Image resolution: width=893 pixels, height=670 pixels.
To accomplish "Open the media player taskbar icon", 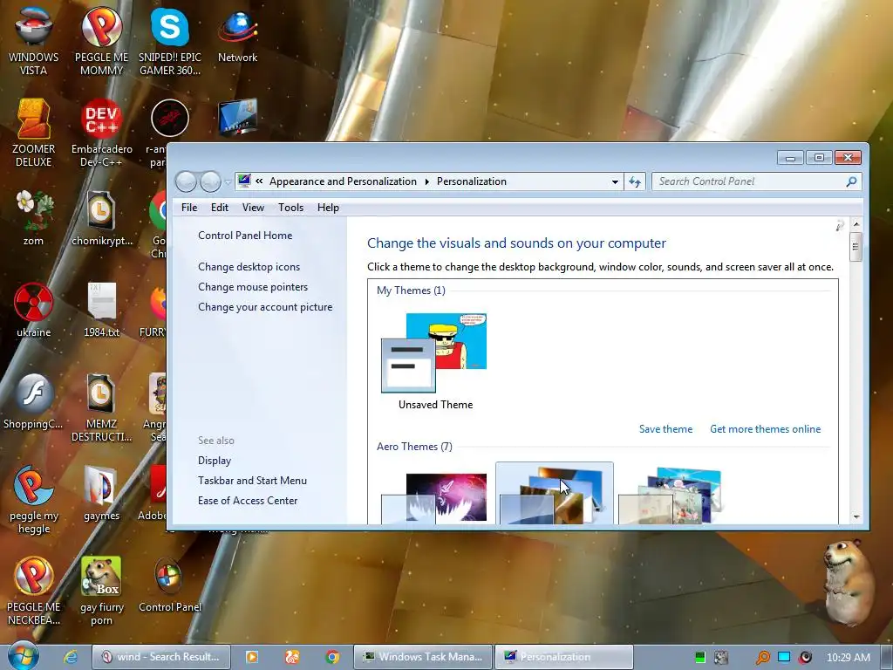I will [x=251, y=657].
